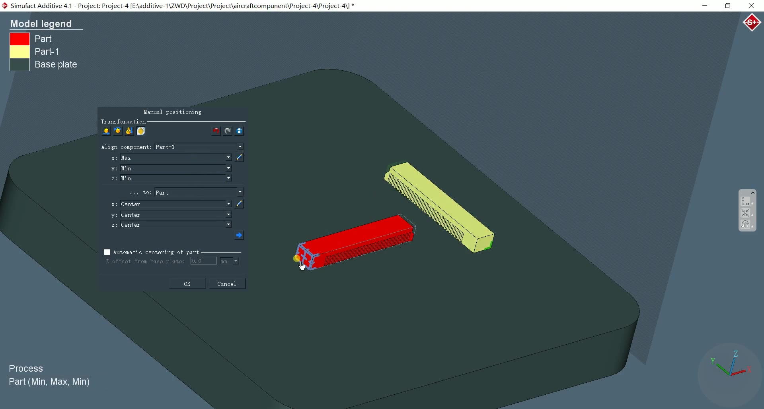Image resolution: width=764 pixels, height=409 pixels.
Task: Select the rotate part tool
Action: point(118,131)
